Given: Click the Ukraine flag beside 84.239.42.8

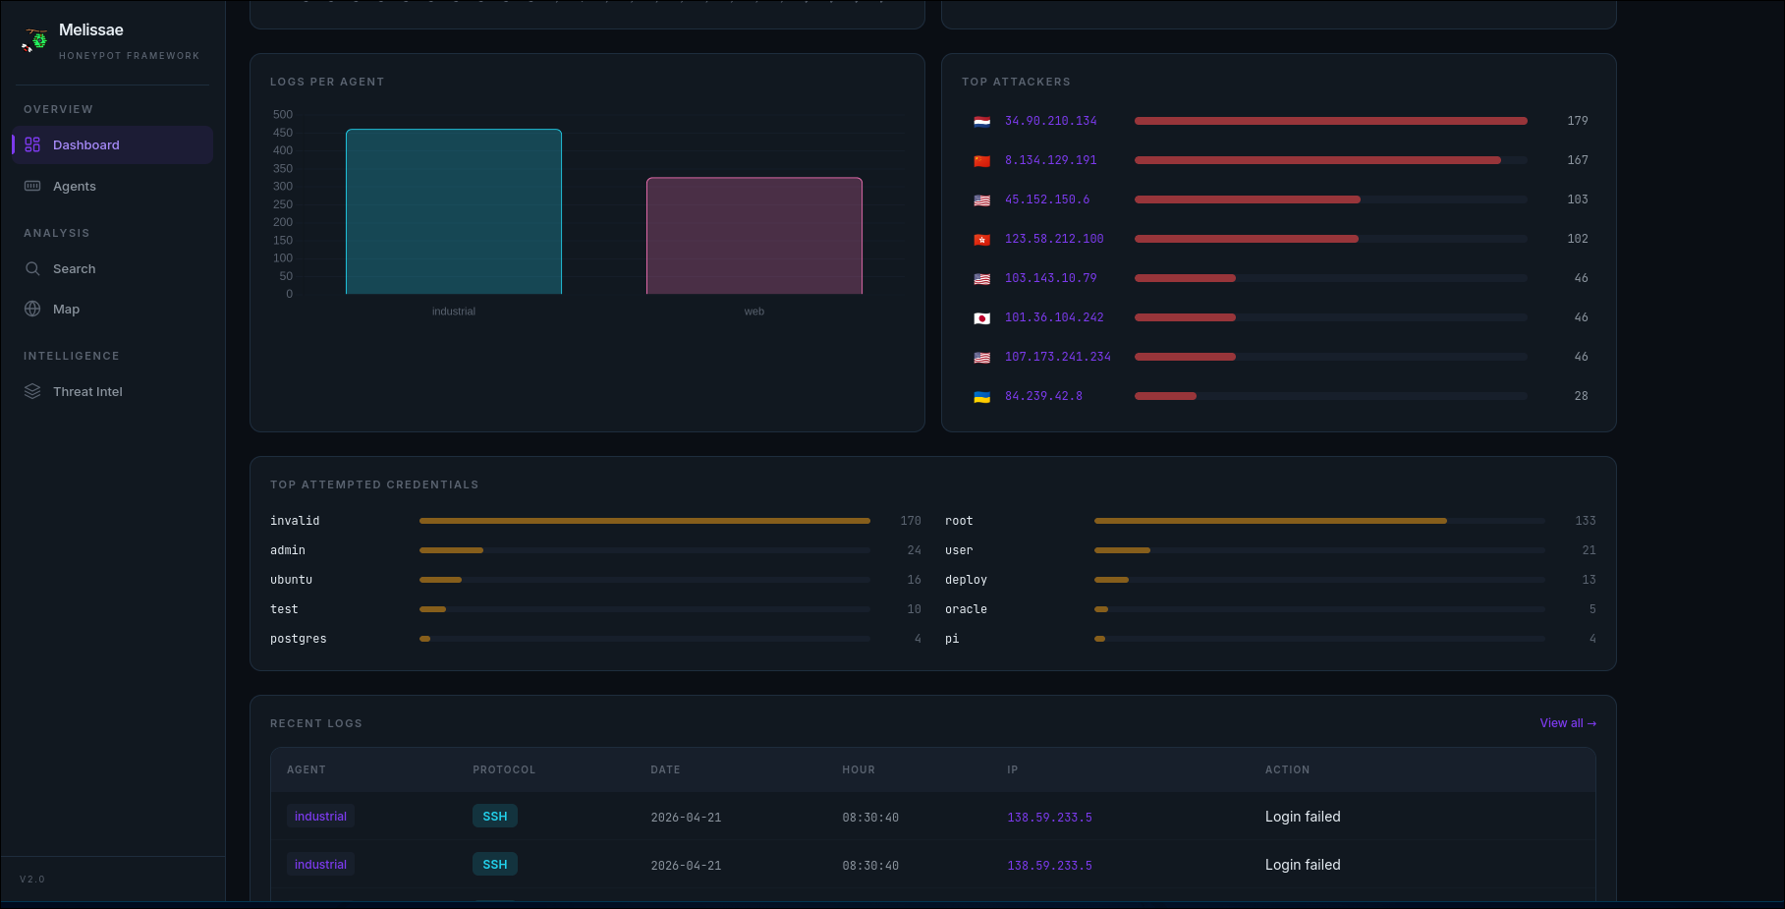Looking at the screenshot, I should click(x=981, y=397).
